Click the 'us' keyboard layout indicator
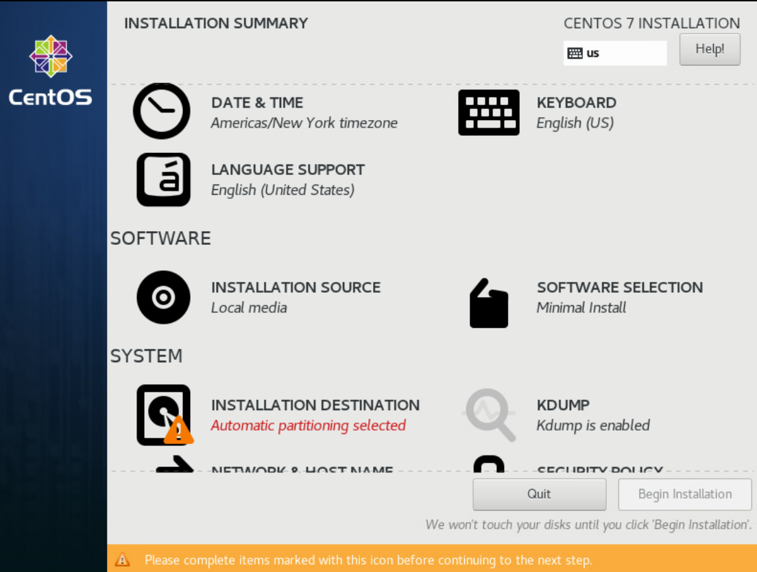Viewport: 757px width, 572px height. [x=615, y=53]
